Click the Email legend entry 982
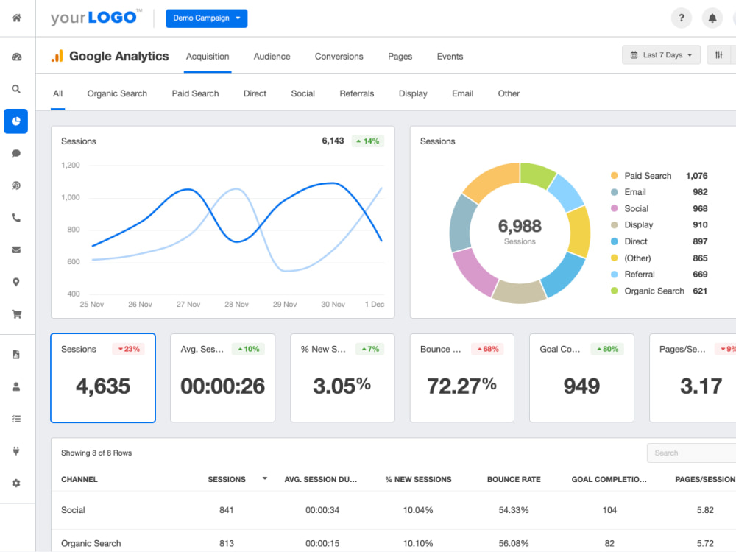Image resolution: width=736 pixels, height=552 pixels. [x=659, y=192]
